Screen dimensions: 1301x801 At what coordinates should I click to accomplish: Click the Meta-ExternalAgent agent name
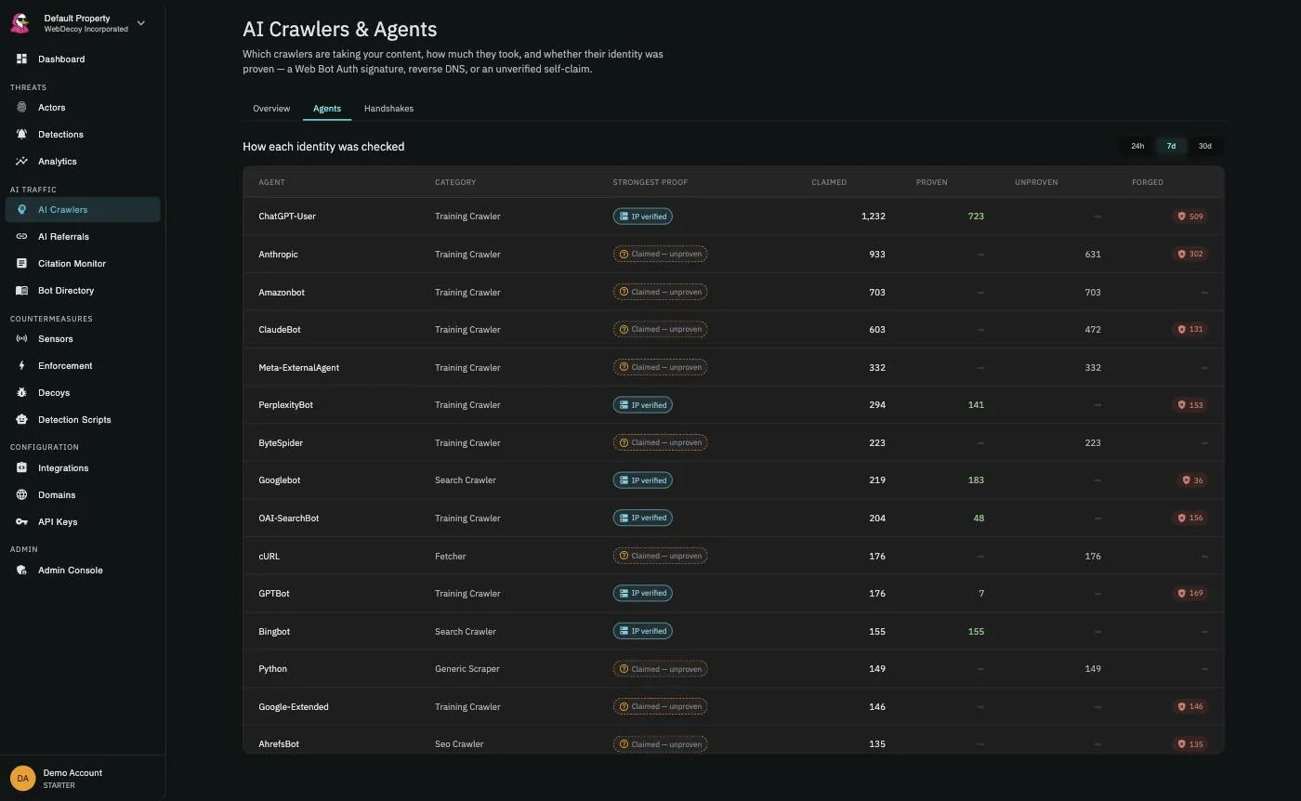click(x=298, y=367)
